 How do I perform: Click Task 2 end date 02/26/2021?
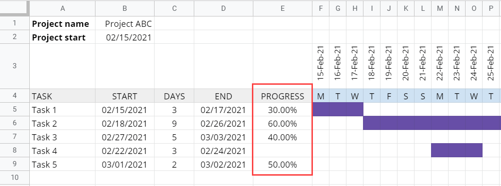[x=224, y=123]
